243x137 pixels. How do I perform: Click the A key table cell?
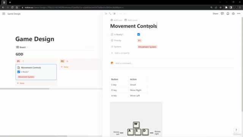pyautogui.click(x=119, y=96)
